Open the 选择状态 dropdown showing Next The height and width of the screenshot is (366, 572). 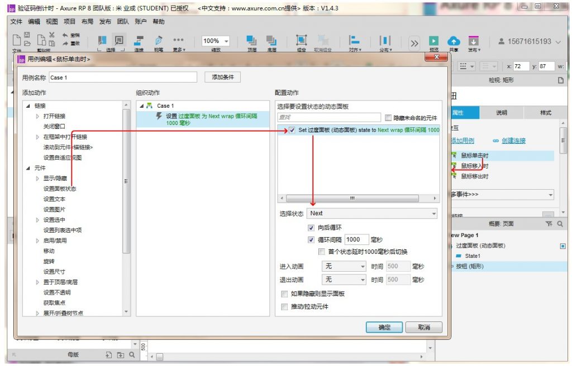(372, 213)
